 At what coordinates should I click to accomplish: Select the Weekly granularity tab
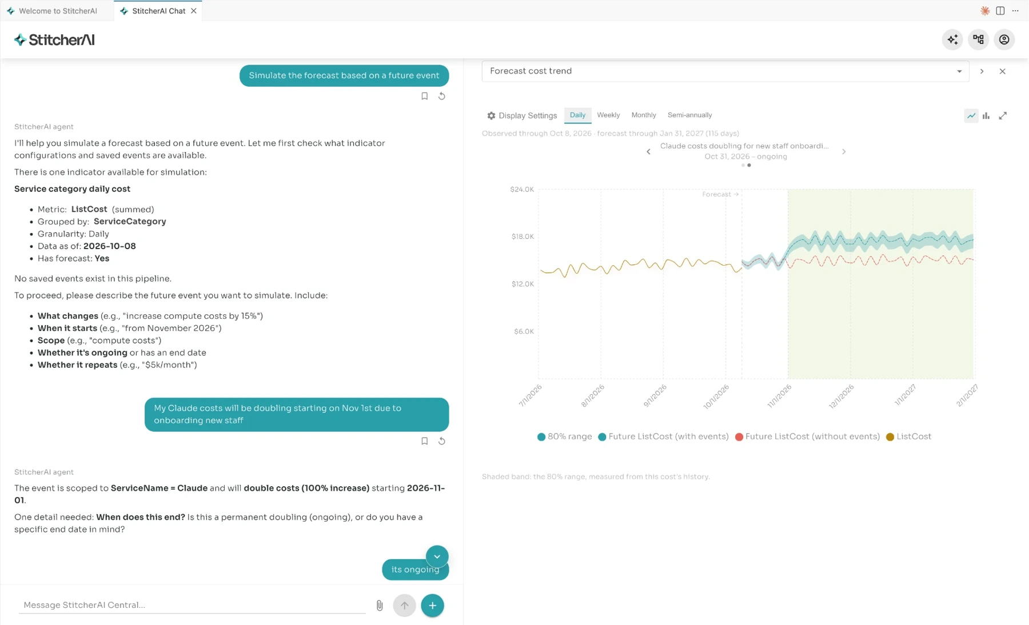608,115
